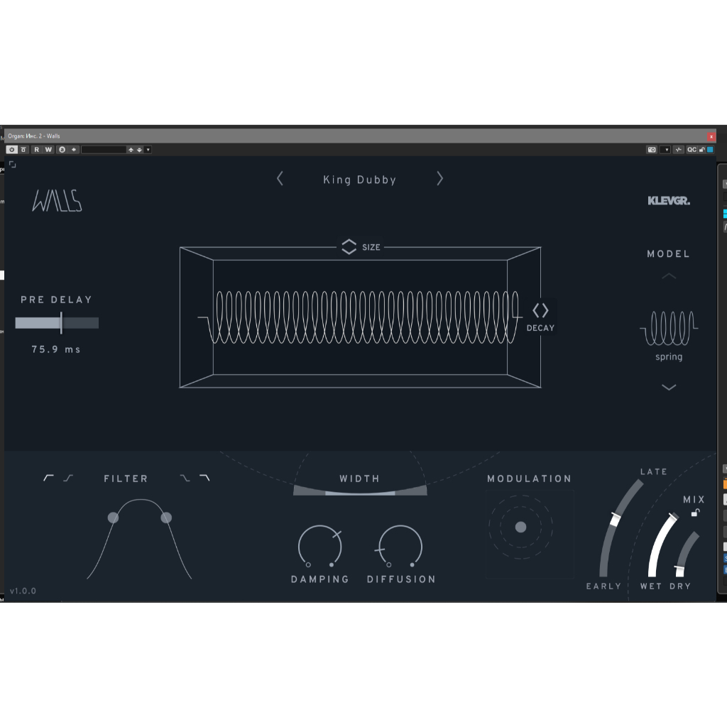Enable Write automation (W) button
727x727 pixels.
click(48, 150)
